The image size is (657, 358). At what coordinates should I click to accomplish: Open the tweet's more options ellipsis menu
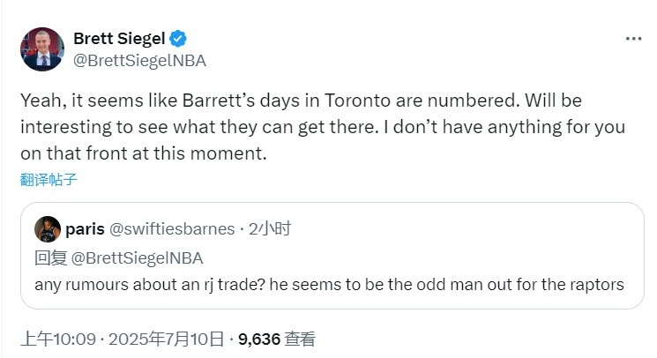[x=633, y=40]
